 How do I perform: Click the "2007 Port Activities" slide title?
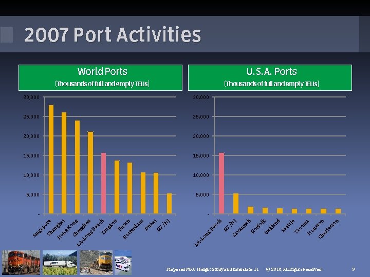point(113,35)
